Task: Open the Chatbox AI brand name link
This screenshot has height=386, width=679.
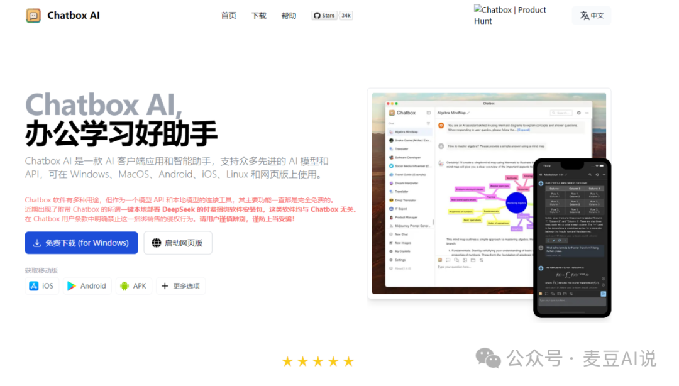Action: (73, 16)
